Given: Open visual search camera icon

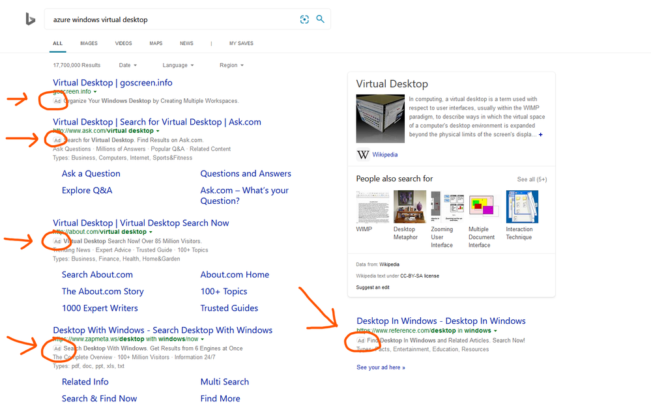Looking at the screenshot, I should coord(304,20).
